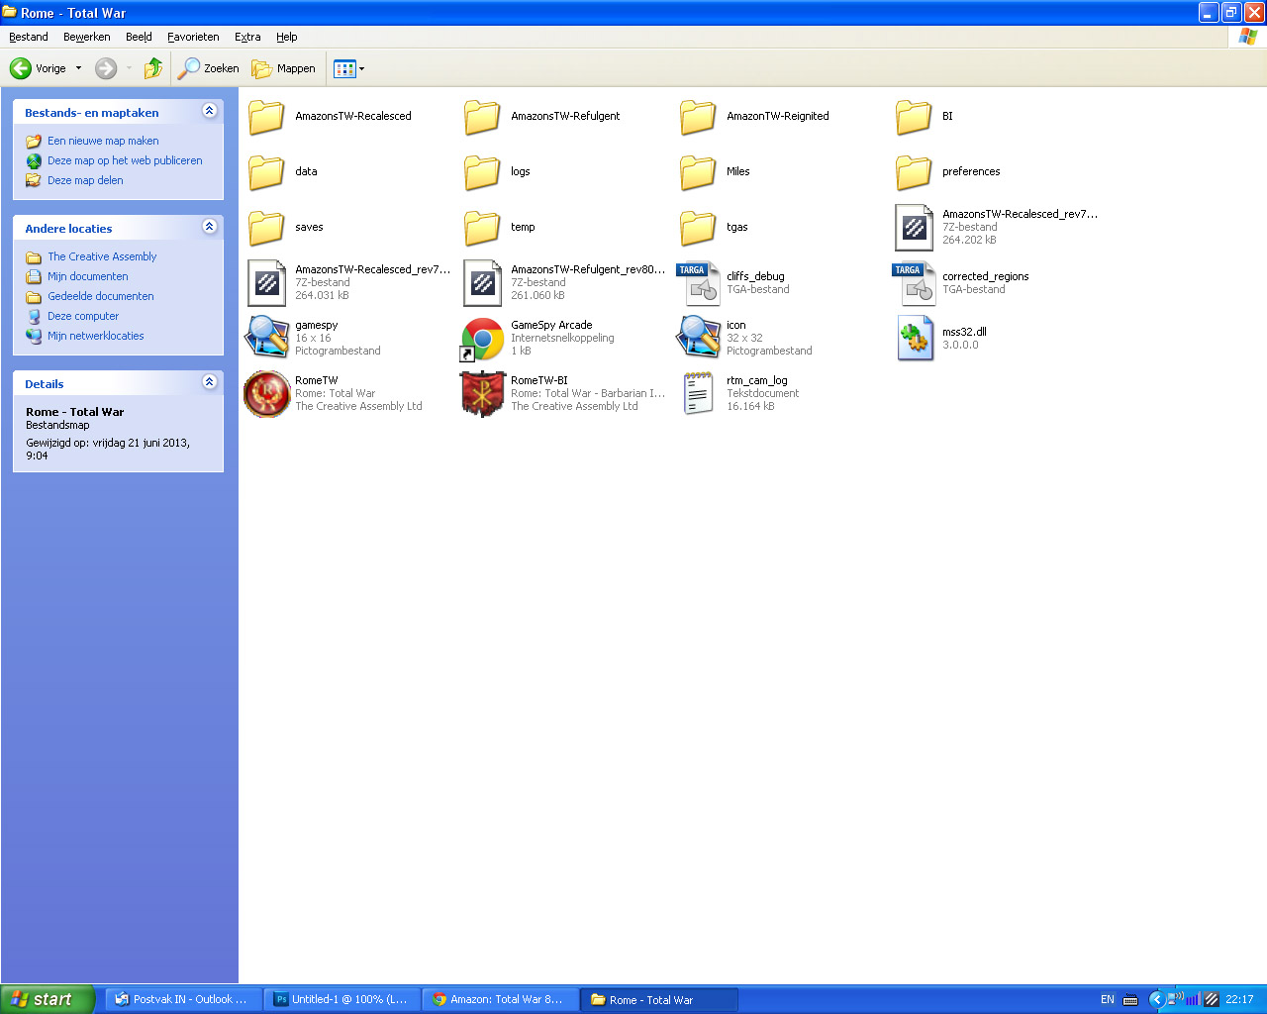Open the Favorieten menu
This screenshot has height=1014, width=1267.
tap(193, 37)
